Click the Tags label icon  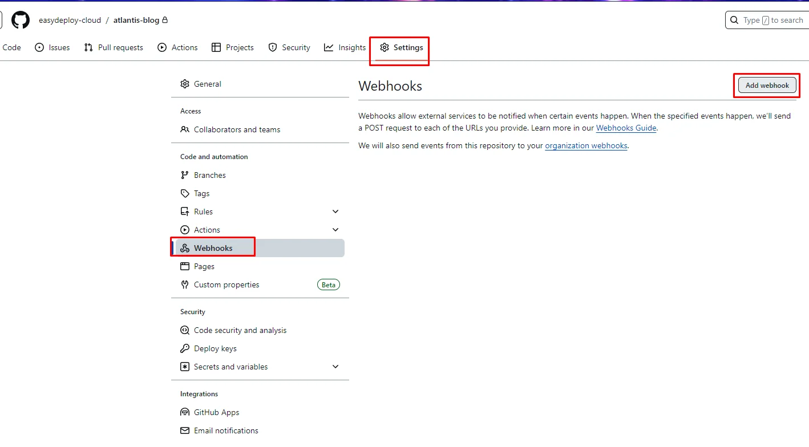(x=185, y=193)
